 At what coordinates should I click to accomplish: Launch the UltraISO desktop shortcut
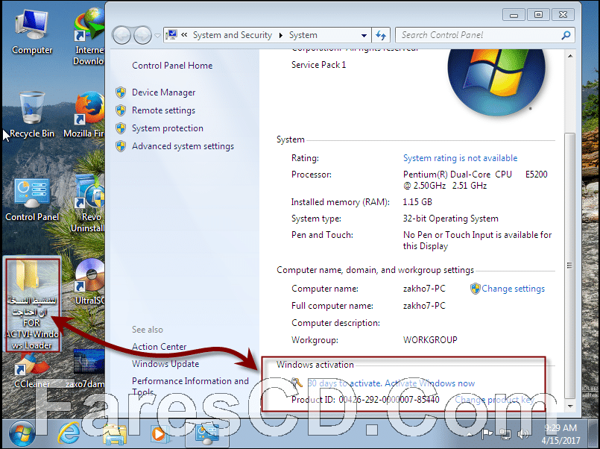(89, 283)
